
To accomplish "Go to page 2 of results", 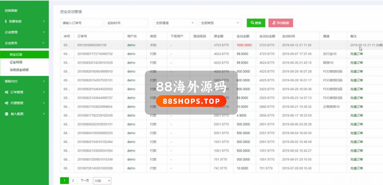I will click(73, 181).
